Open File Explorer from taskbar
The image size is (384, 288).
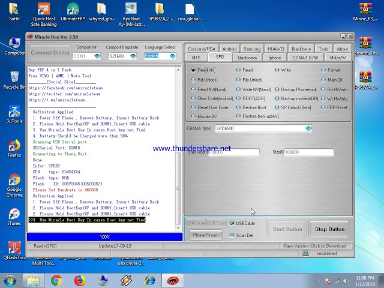click(x=34, y=281)
